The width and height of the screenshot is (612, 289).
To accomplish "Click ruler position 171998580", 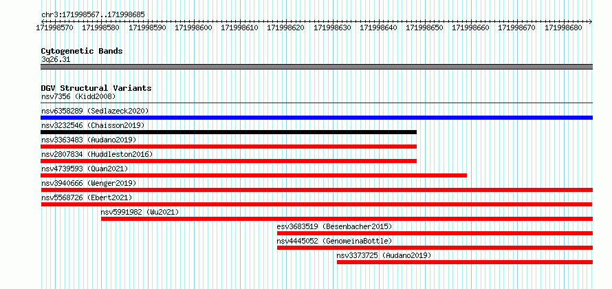I will point(100,28).
